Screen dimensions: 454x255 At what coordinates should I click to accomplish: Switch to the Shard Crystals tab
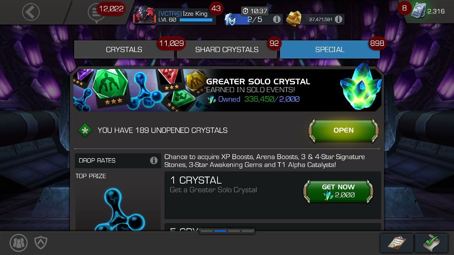click(x=227, y=50)
